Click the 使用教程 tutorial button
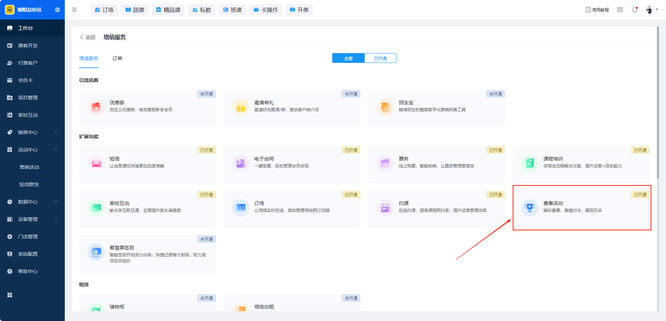 coord(597,10)
